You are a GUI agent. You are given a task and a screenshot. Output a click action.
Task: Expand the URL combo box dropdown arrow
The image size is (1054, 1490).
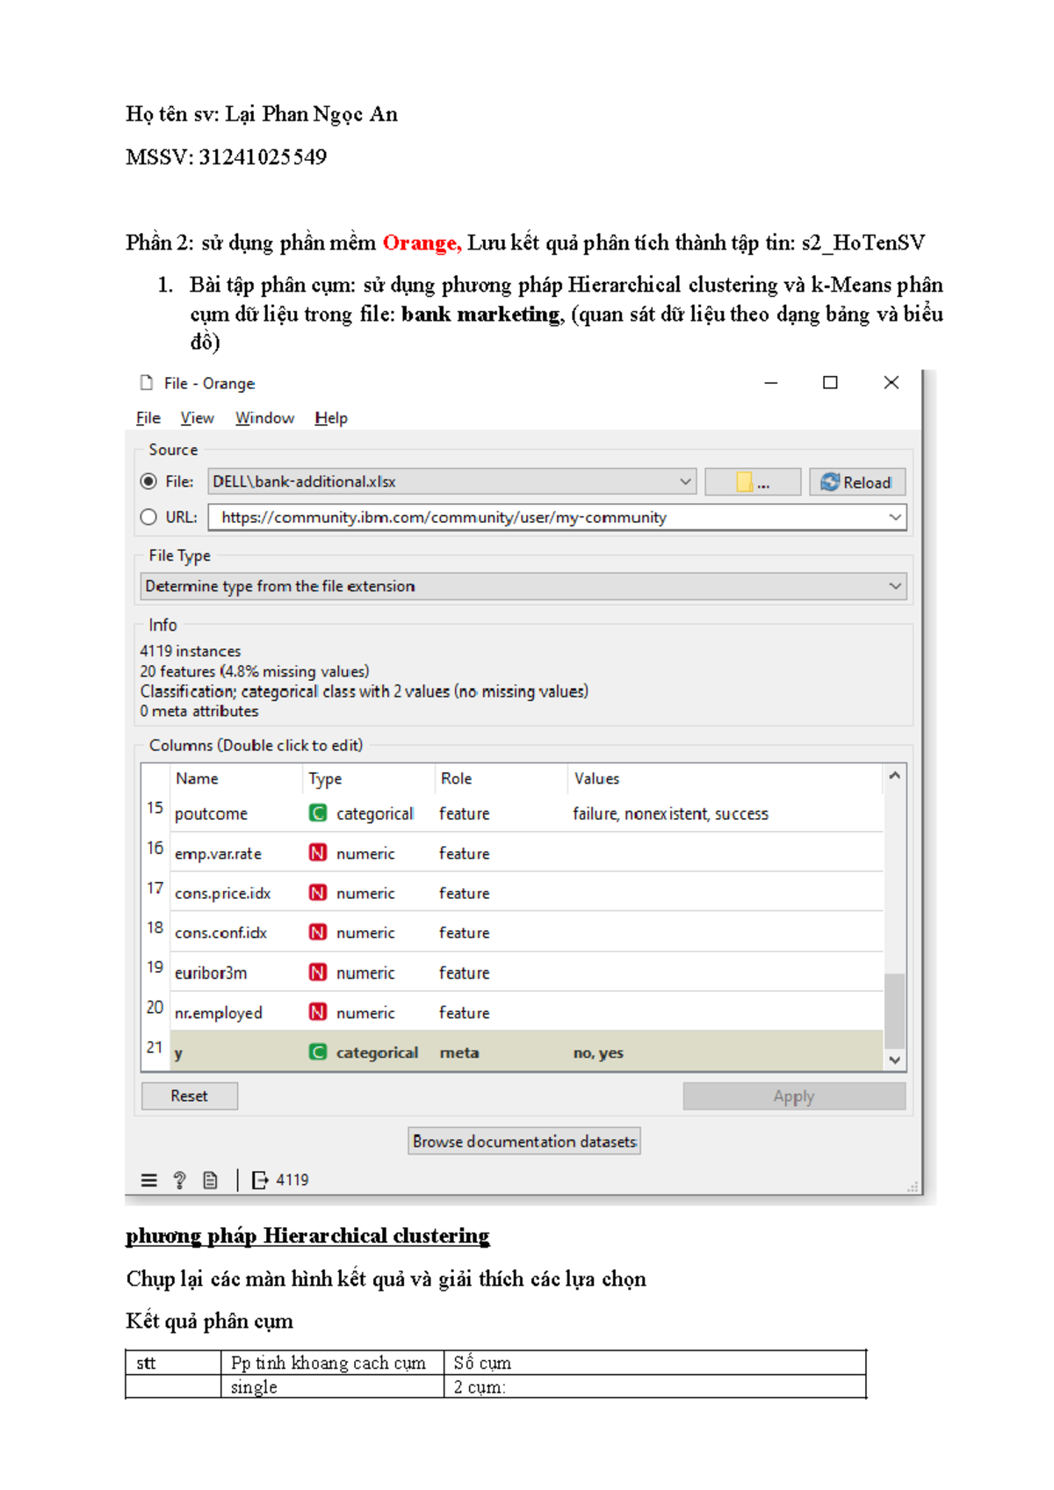point(895,517)
